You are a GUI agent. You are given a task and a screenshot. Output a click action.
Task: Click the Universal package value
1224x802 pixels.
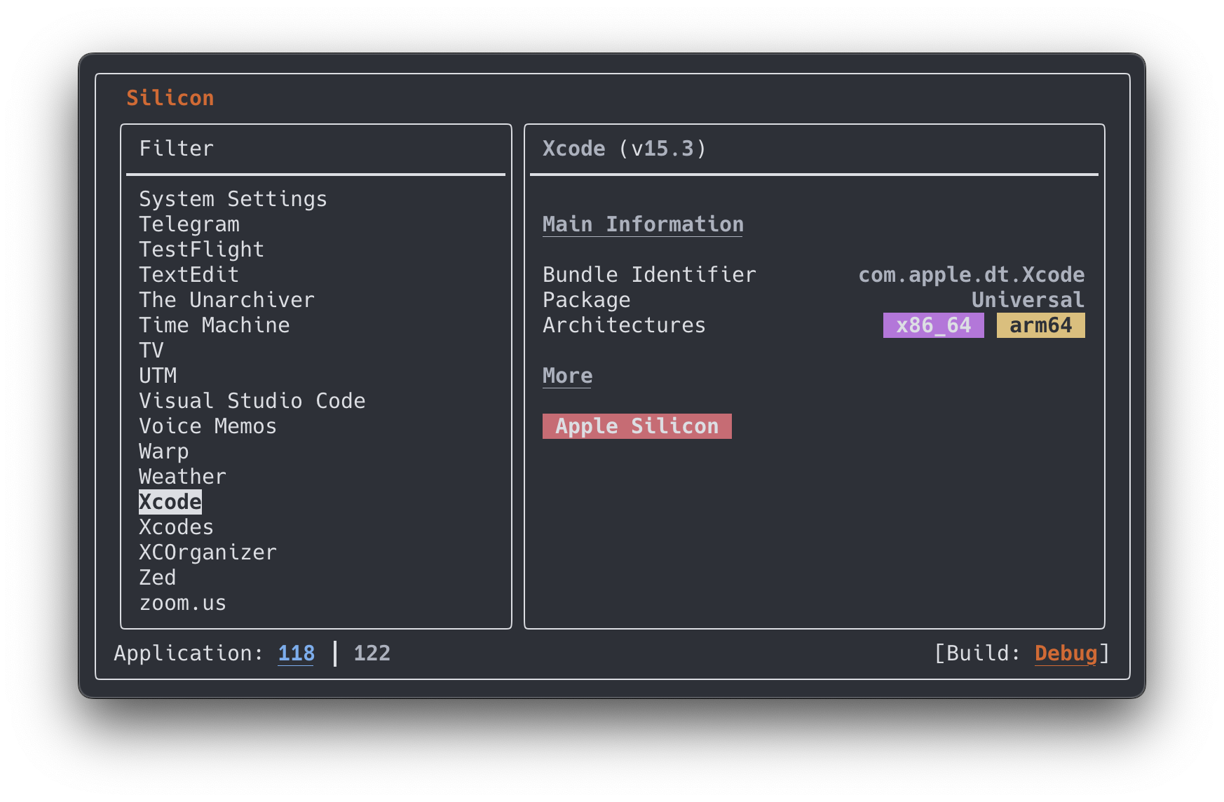tap(1028, 300)
